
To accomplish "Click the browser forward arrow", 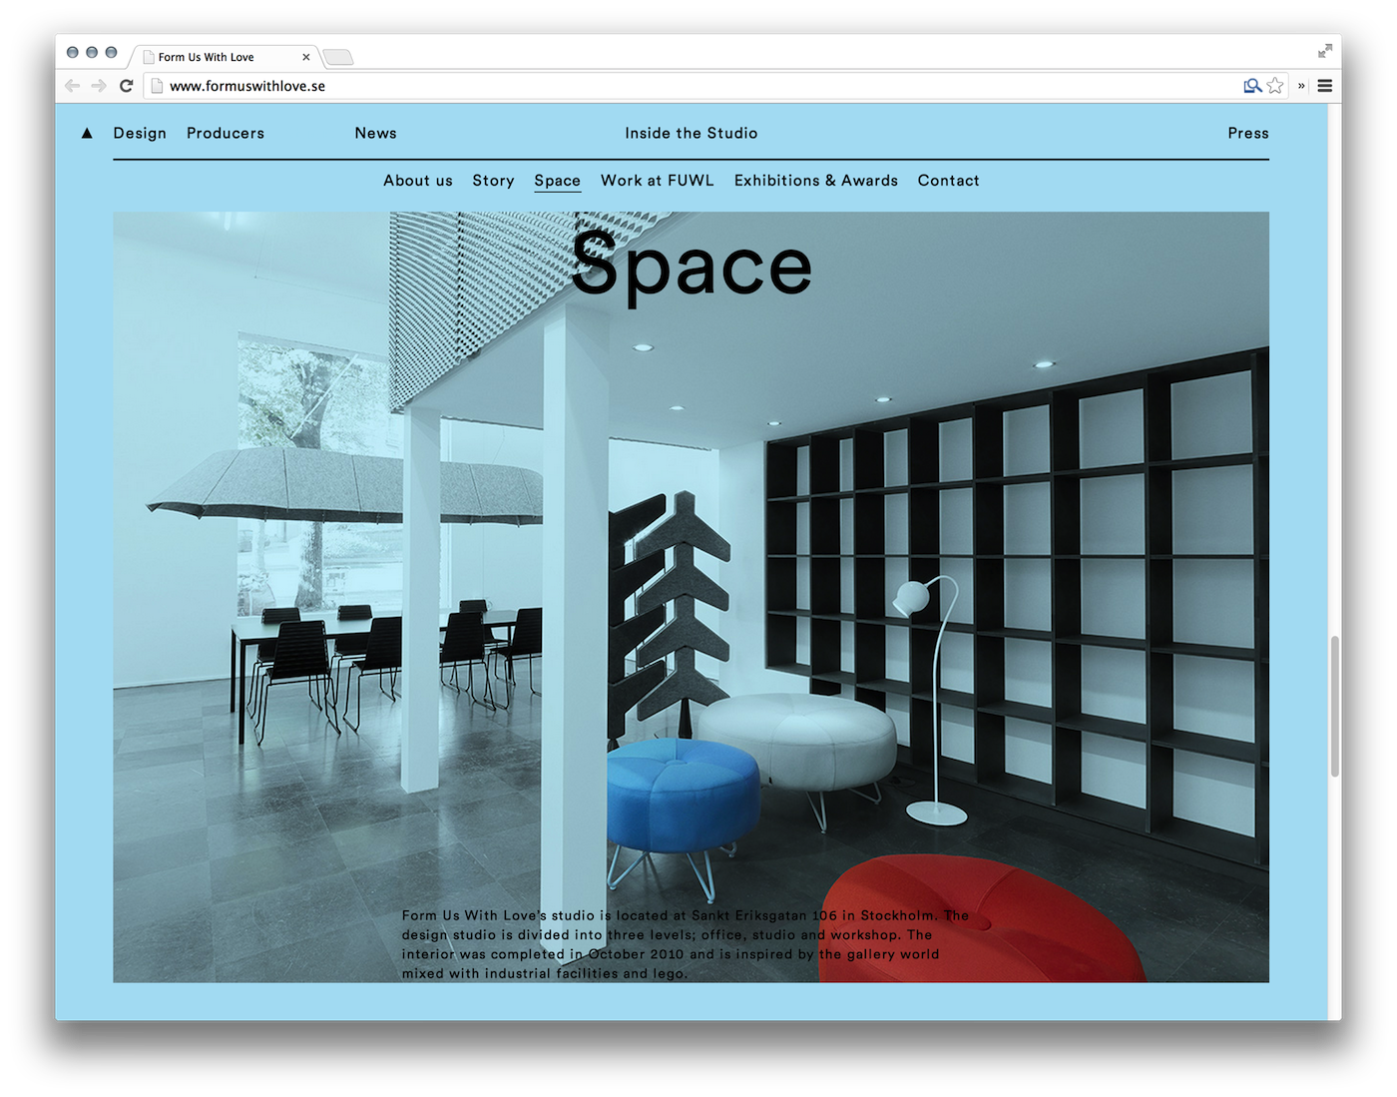I will pos(99,86).
